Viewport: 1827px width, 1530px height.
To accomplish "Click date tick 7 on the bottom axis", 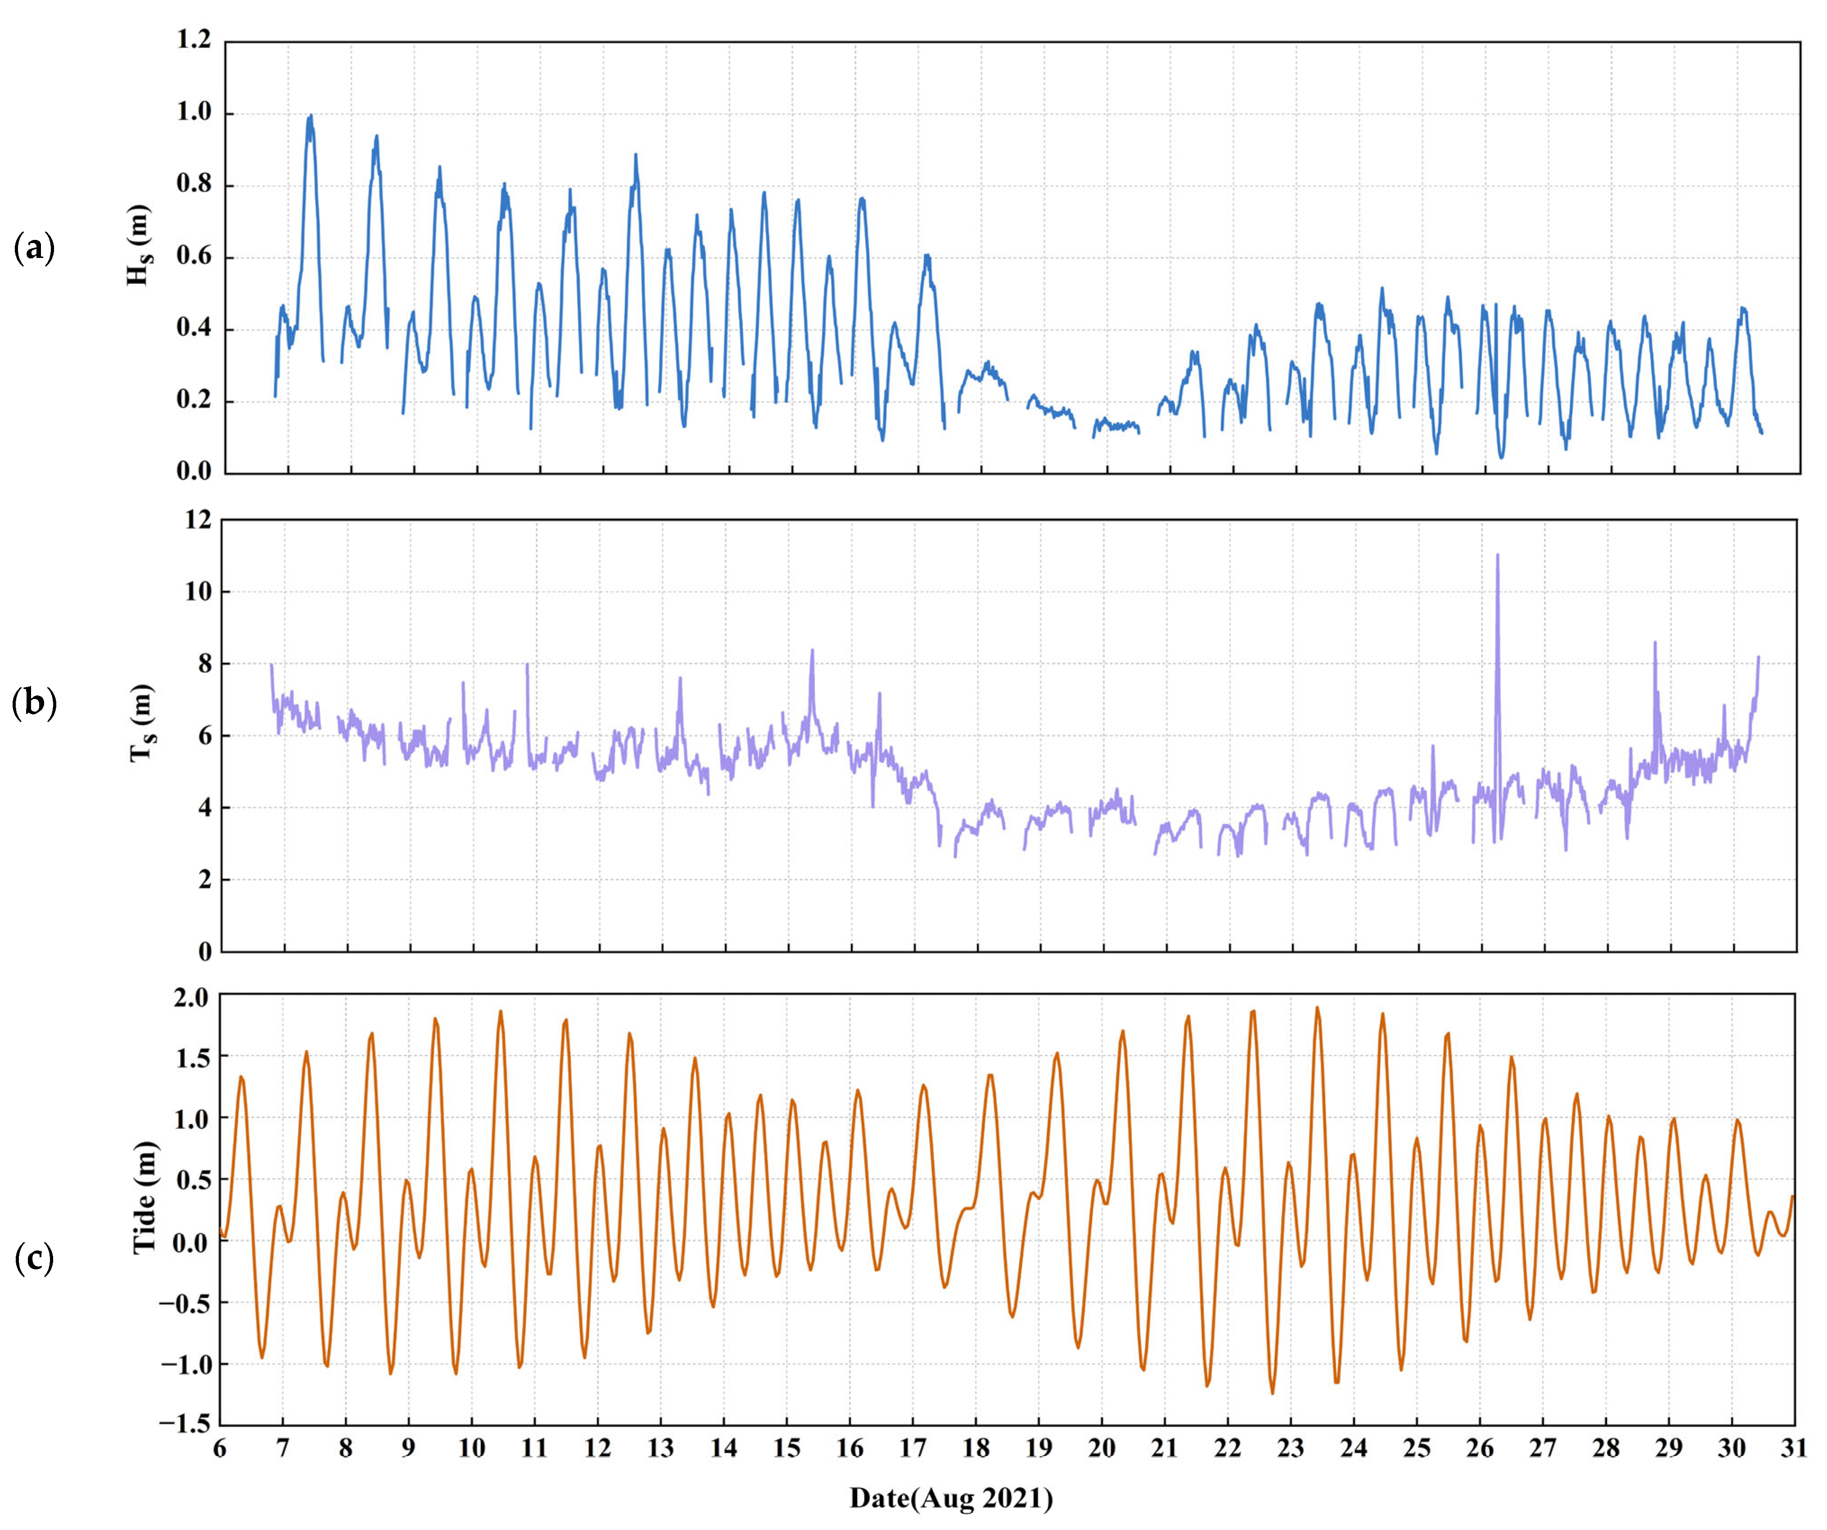I will click(283, 1448).
